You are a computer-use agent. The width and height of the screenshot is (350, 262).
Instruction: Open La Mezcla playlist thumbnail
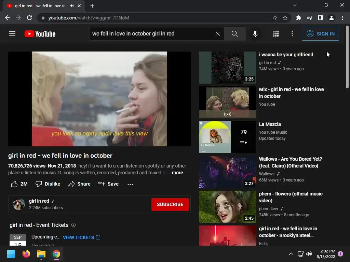pyautogui.click(x=227, y=137)
